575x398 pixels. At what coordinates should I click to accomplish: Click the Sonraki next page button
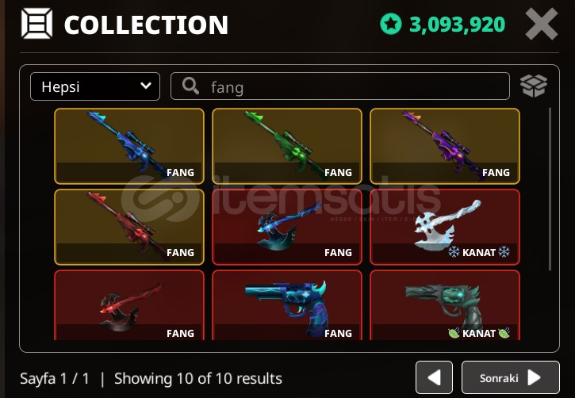tap(511, 377)
